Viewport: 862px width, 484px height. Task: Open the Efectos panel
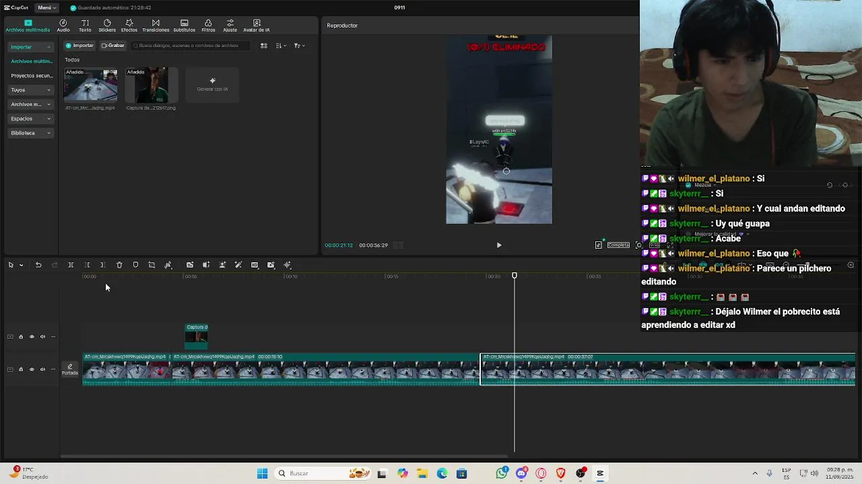click(x=129, y=26)
